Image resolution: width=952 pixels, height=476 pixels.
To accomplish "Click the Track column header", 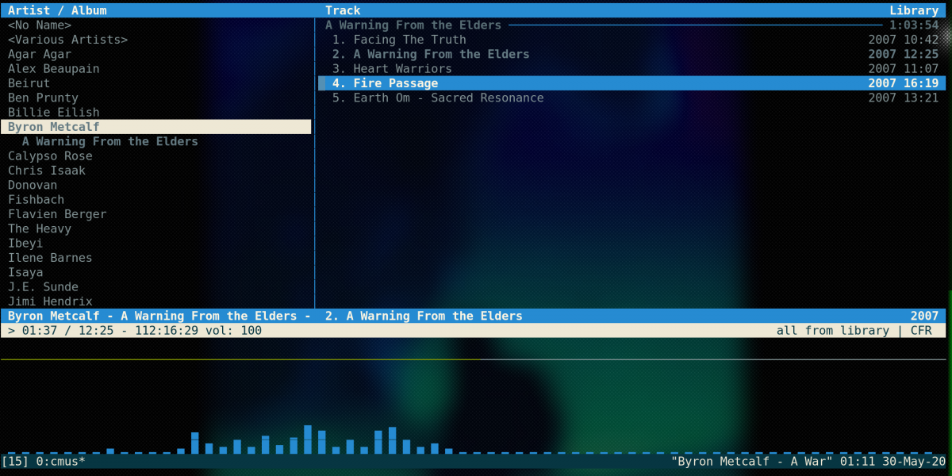I will tap(343, 10).
